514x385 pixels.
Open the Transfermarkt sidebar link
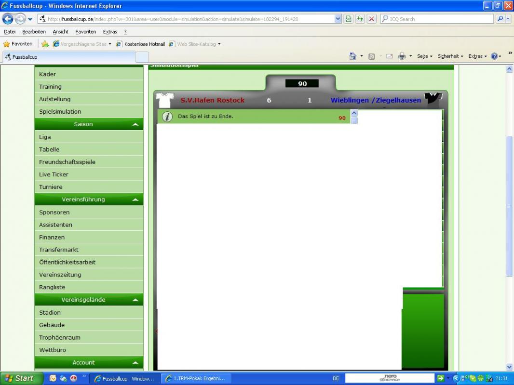click(x=59, y=250)
